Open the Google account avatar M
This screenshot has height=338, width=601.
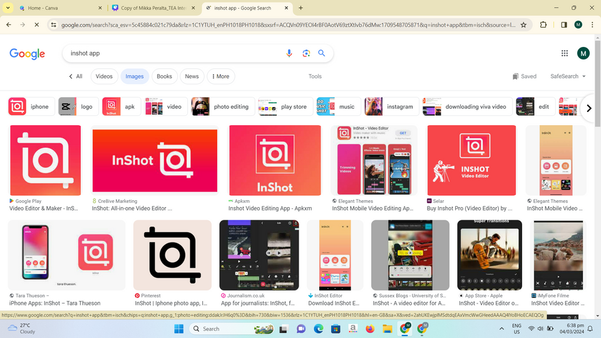tap(583, 53)
